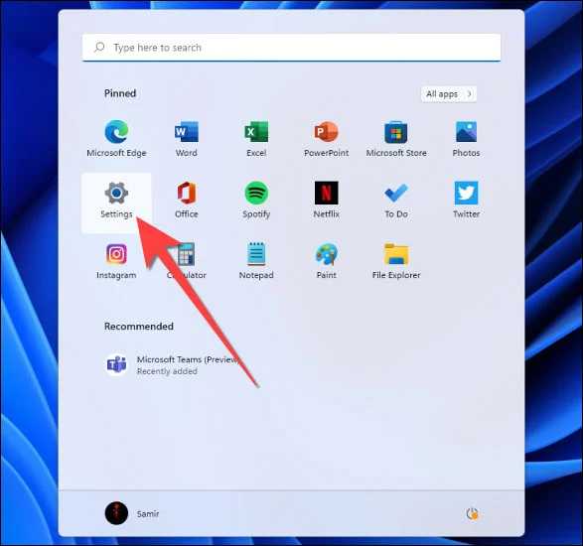
Task: Click the 'Recently added' subtitle text
Action: point(167,371)
